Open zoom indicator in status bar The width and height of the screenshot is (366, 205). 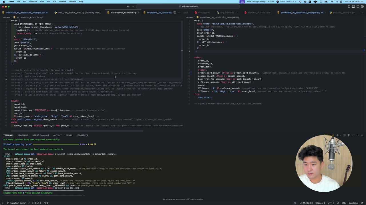click(x=295, y=203)
